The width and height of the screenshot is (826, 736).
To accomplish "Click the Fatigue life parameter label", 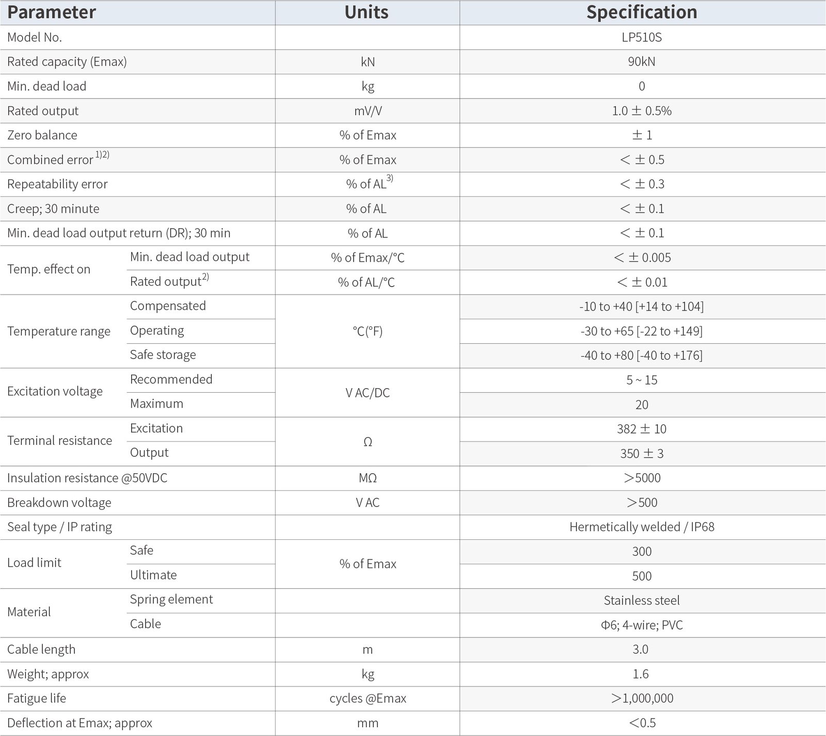I will (x=37, y=698).
